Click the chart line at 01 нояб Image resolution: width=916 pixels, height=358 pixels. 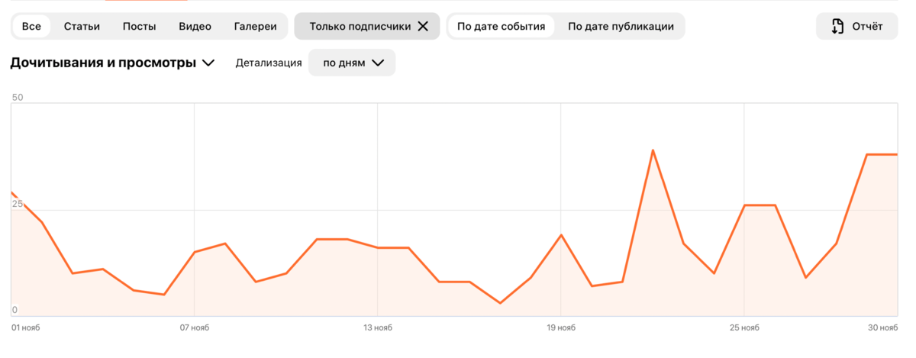12,193
